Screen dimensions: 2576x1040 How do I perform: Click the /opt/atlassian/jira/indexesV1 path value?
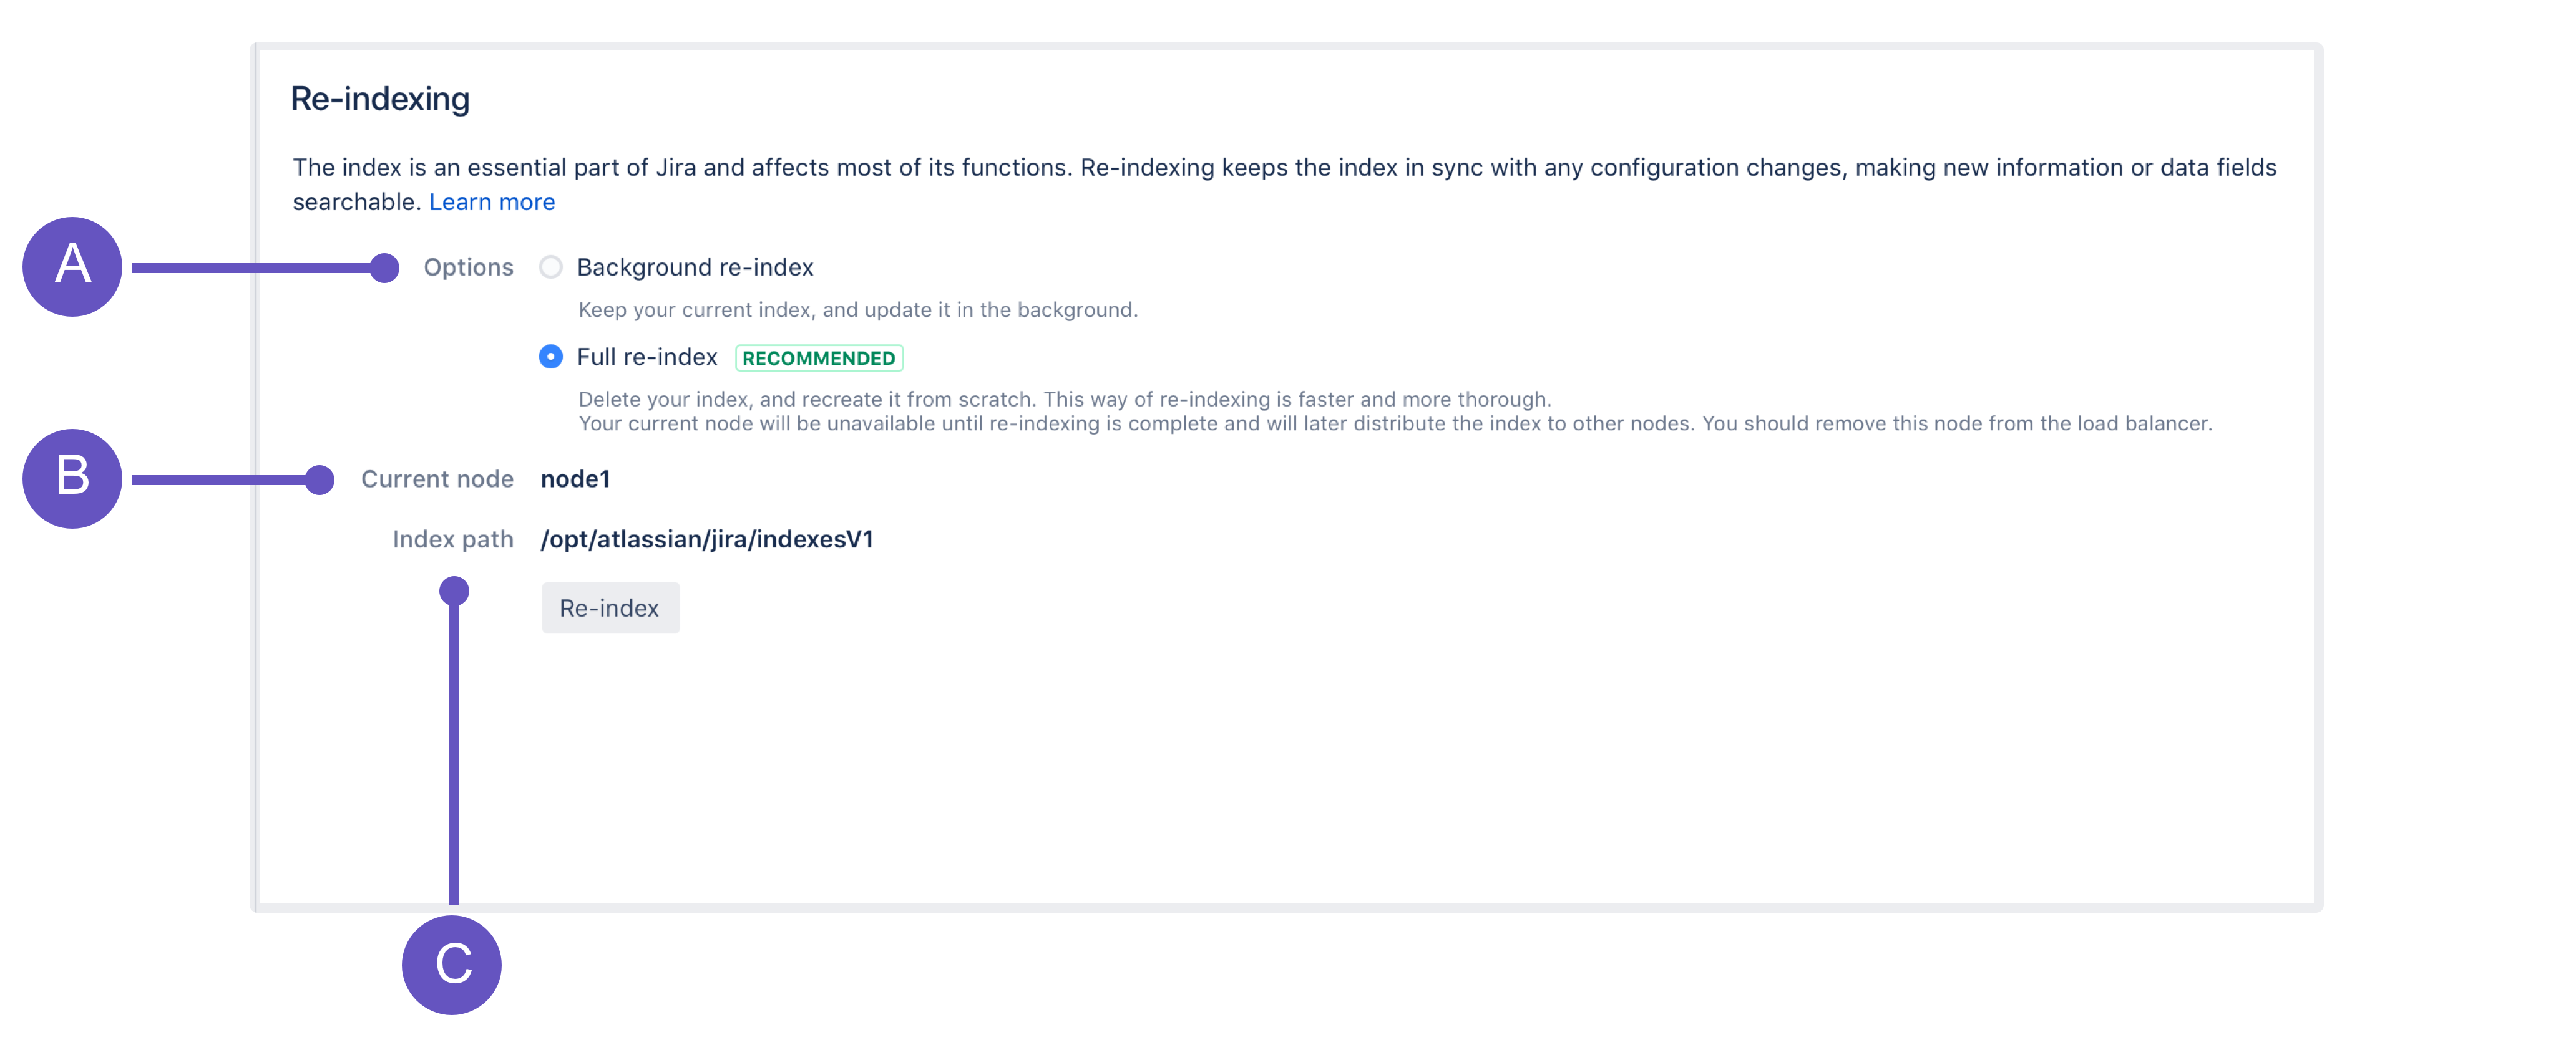point(707,539)
